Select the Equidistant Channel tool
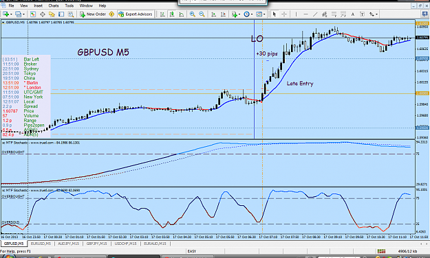Viewport: 430px width, 258px height. pyautogui.click(x=325, y=14)
